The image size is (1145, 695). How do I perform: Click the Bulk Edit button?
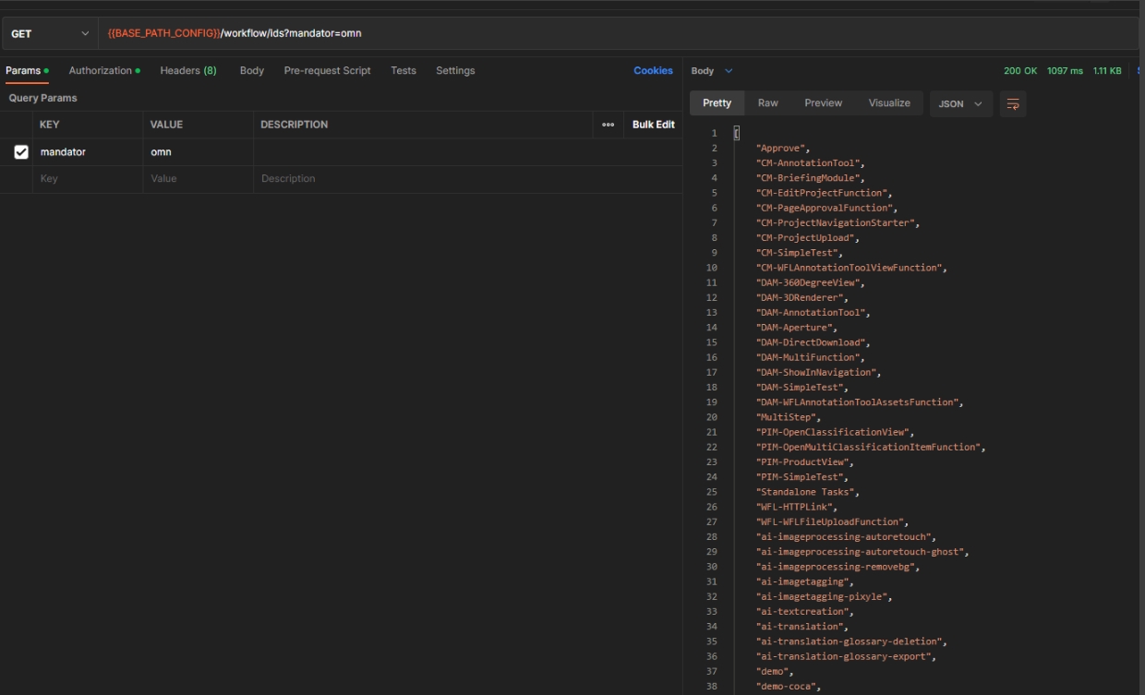653,125
